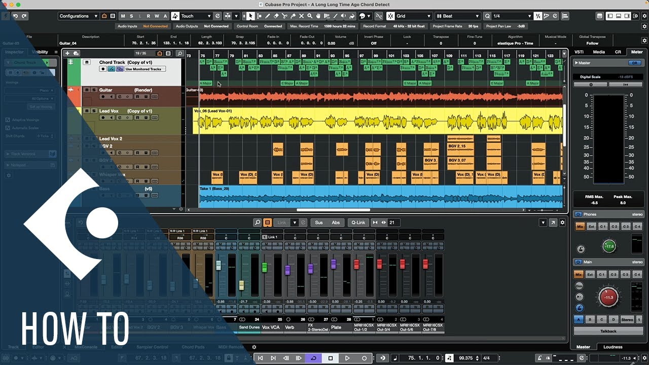Screen dimensions: 649x365
Task: Click the Undo arrow in the top toolbar
Action: click(x=15, y=16)
